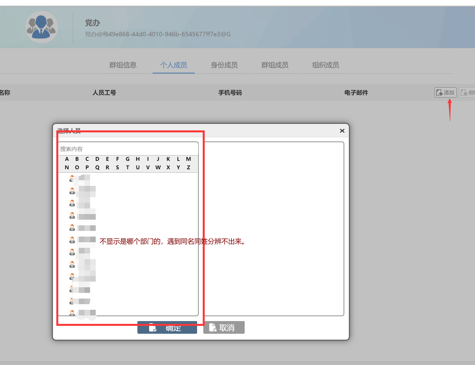The height and width of the screenshot is (365, 475).
Task: Click the 人员工号 column header
Action: tap(104, 93)
